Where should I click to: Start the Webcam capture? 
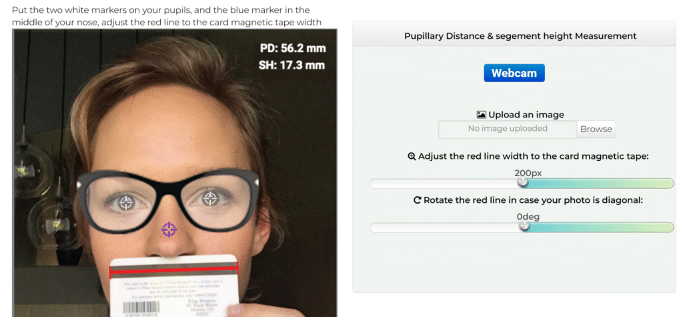(x=514, y=73)
